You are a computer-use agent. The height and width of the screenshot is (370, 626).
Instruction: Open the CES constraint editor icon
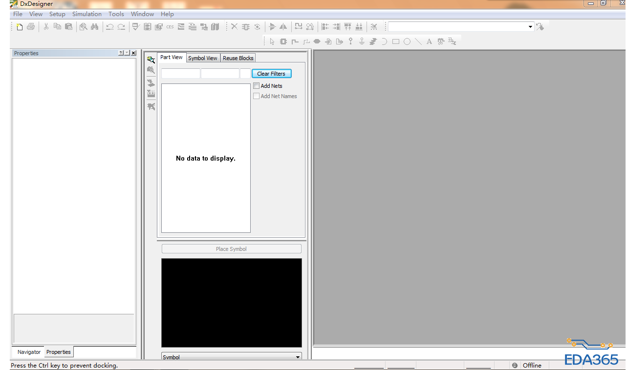170,27
